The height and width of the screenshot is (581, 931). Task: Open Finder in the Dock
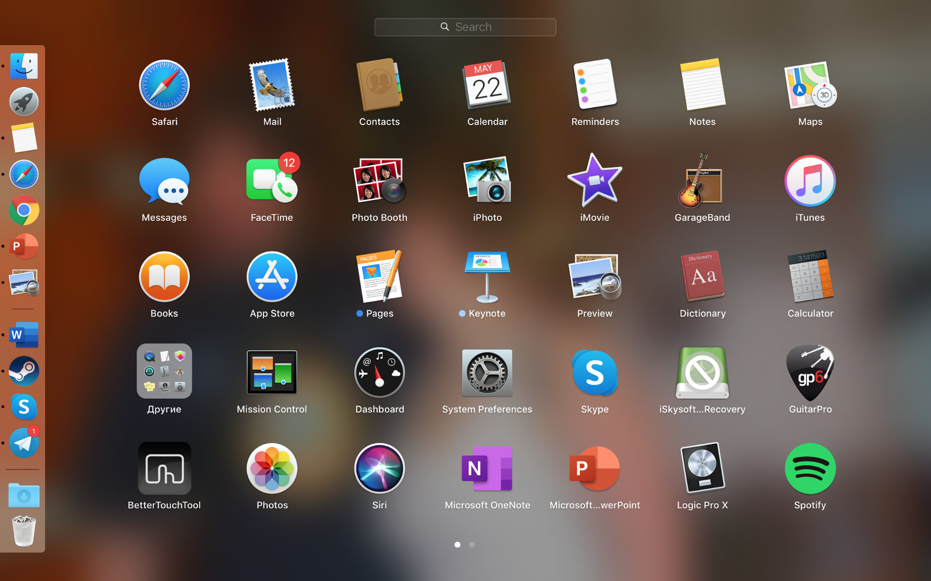24,66
